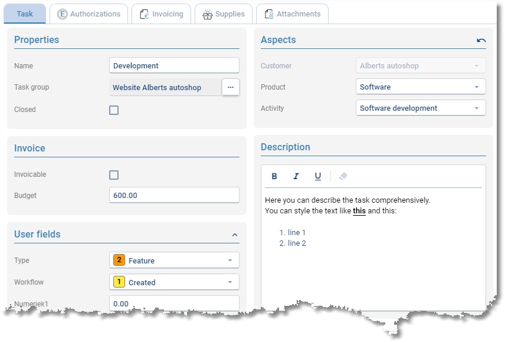Apply bold formatting in Description toolbar

(274, 176)
